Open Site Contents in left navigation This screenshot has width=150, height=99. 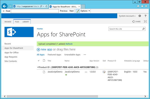(x=10, y=61)
